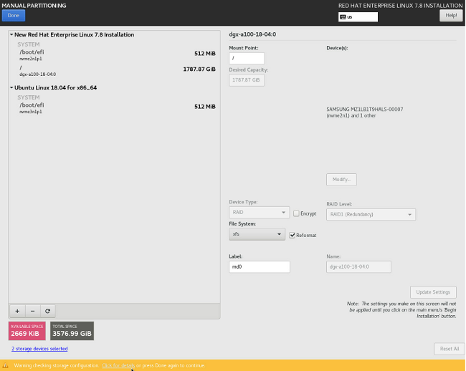Open the File System xfs dropdown

point(257,234)
